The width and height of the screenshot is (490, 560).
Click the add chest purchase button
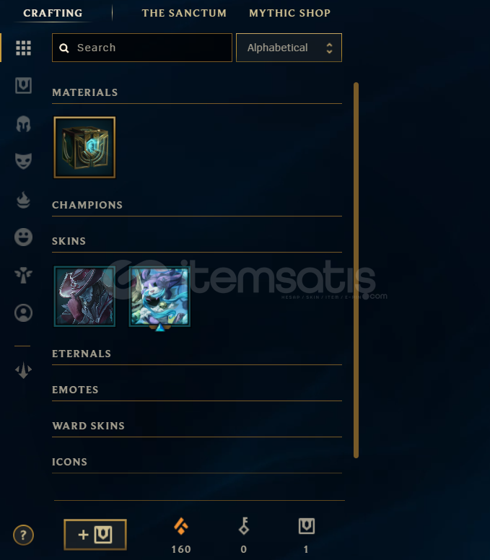[95, 535]
